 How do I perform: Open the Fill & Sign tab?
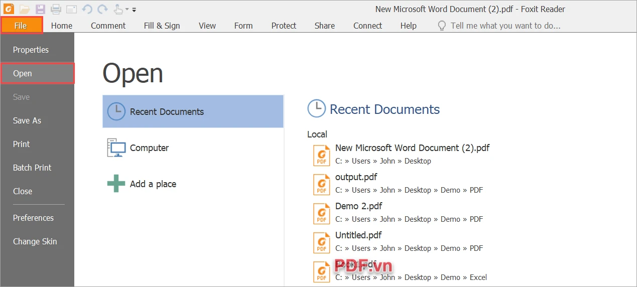coord(162,26)
